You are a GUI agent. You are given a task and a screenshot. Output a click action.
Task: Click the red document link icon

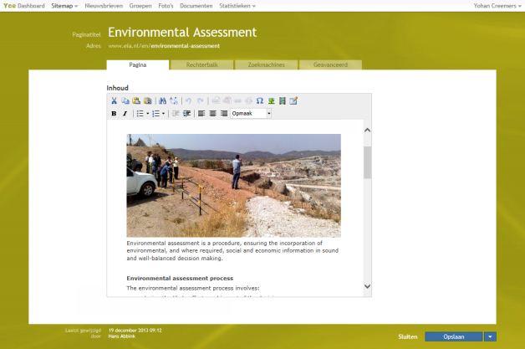pyautogui.click(x=227, y=101)
